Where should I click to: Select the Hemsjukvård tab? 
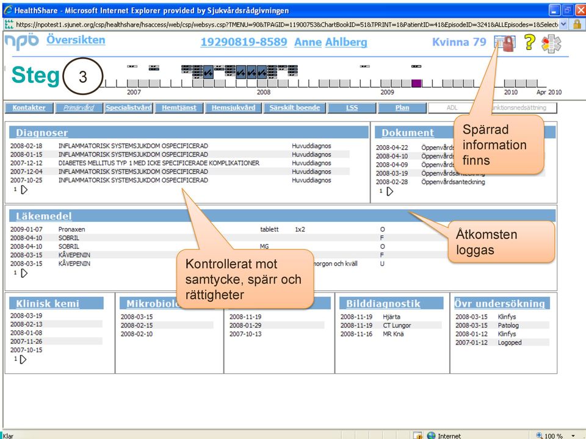click(x=233, y=107)
